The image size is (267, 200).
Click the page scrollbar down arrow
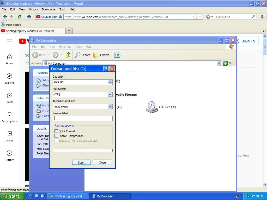pos(265,185)
